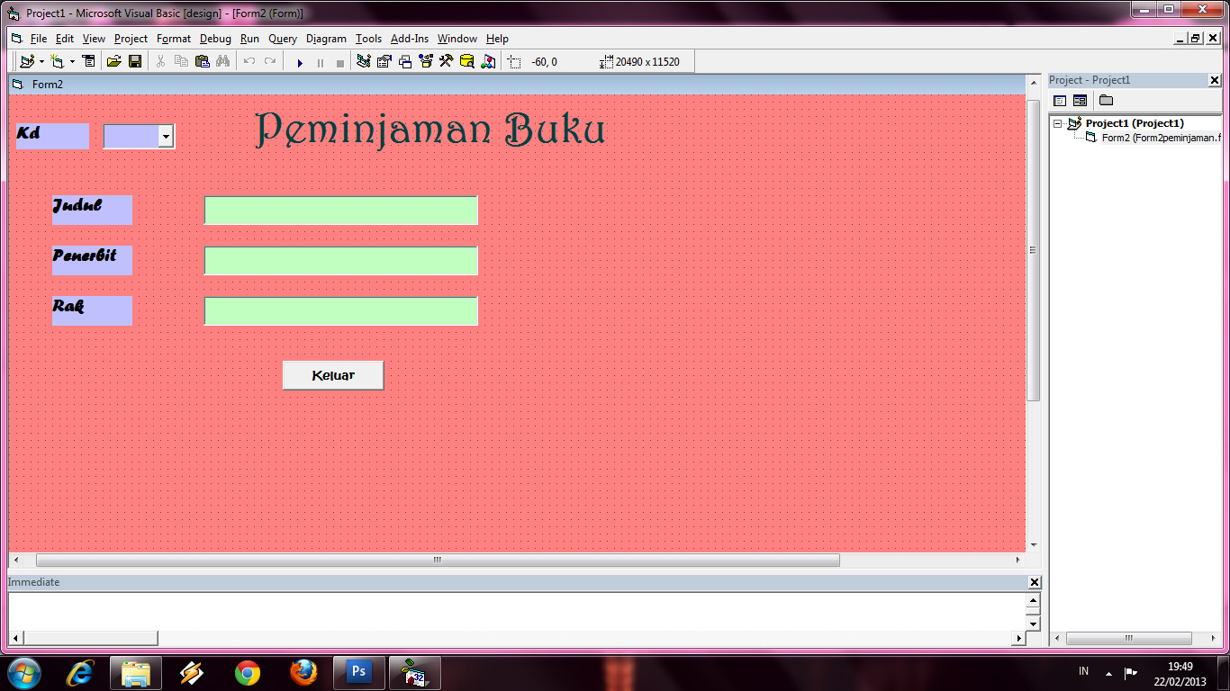The image size is (1230, 691).
Task: Open the Debug menu
Action: point(215,39)
